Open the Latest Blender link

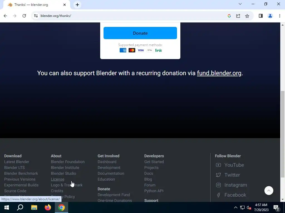click(16, 162)
